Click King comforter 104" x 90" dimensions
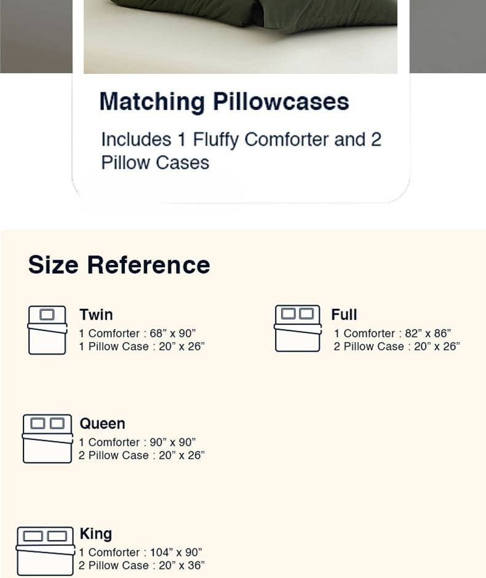Viewport: 486px width, 578px height. pyautogui.click(x=140, y=552)
